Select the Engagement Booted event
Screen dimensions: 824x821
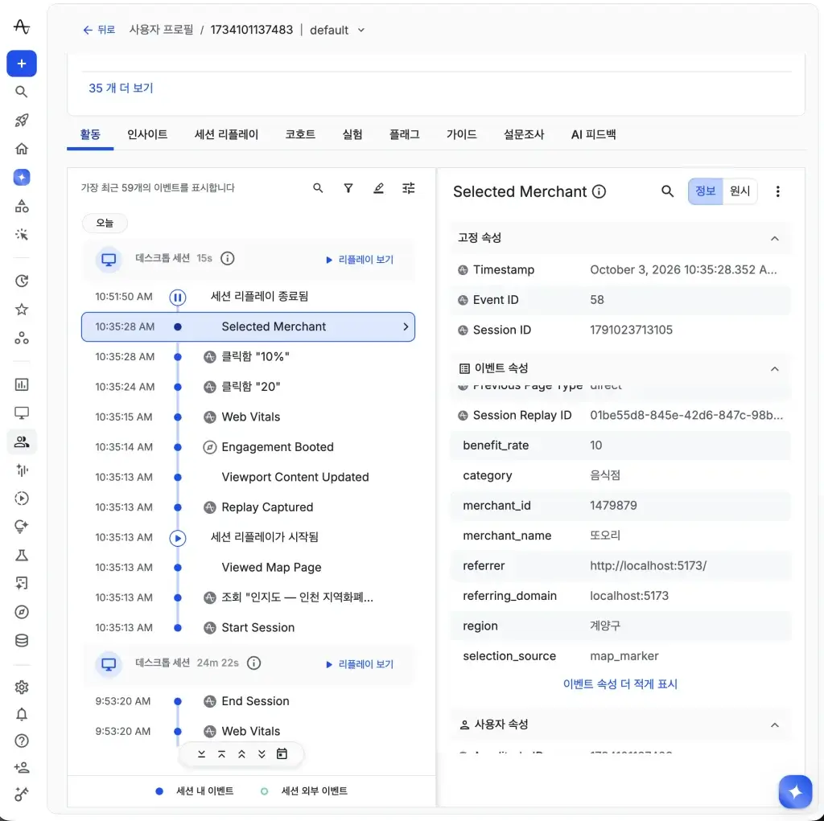click(249, 447)
